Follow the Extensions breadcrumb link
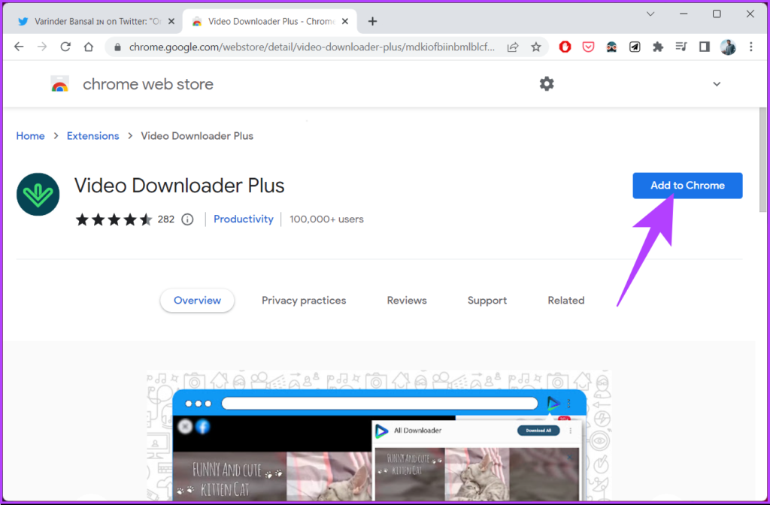 92,136
